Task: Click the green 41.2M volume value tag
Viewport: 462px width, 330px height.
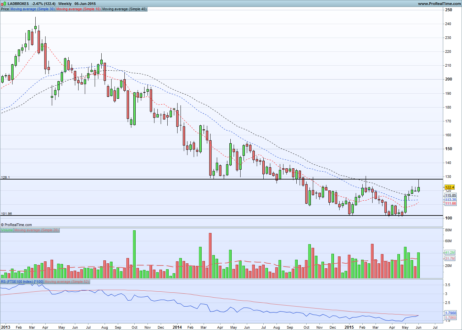Action: [x=450, y=252]
